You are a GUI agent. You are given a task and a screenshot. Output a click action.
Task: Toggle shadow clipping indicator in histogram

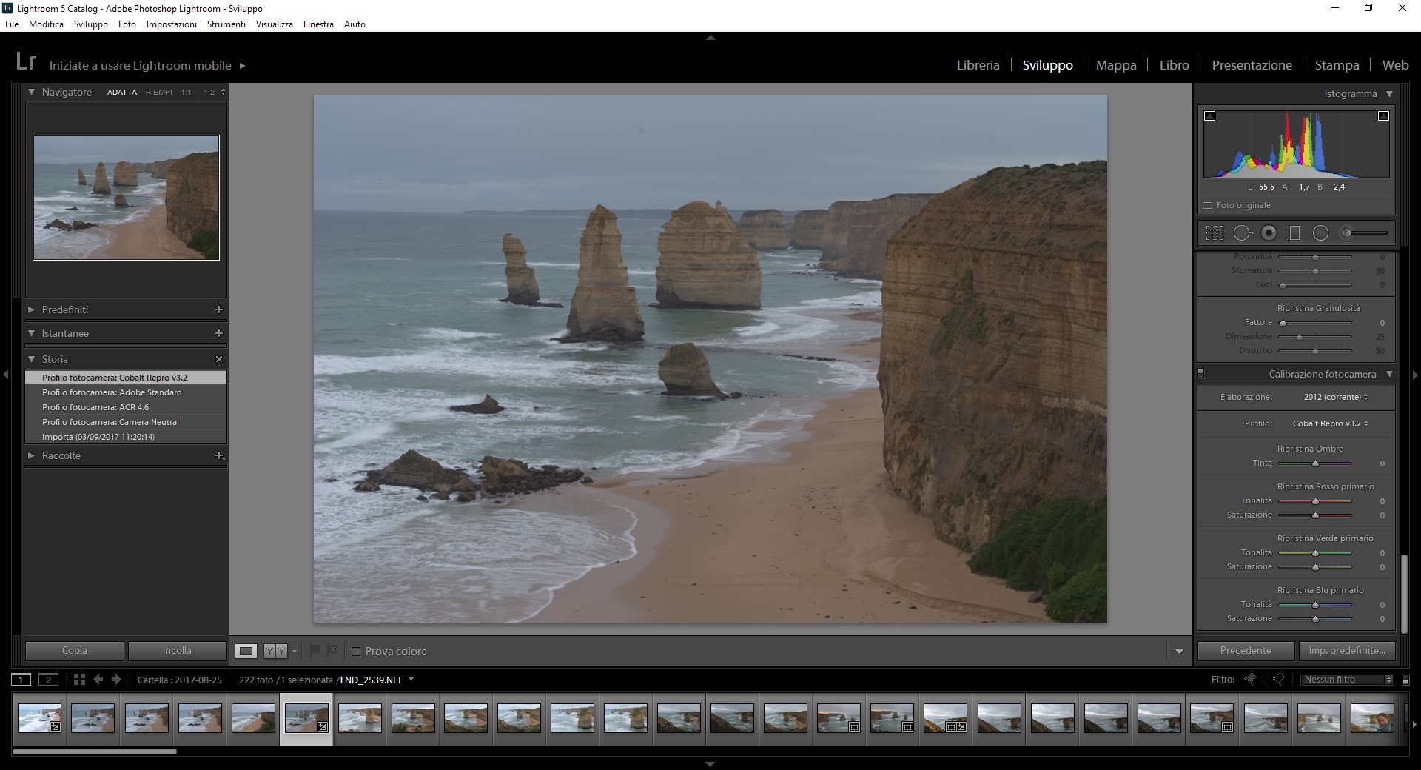1210,116
